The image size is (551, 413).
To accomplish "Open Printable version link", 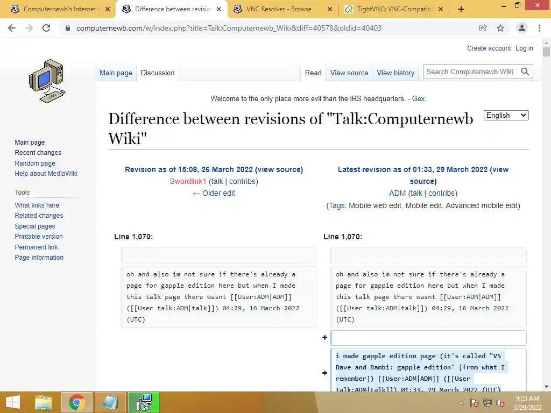I will [39, 237].
